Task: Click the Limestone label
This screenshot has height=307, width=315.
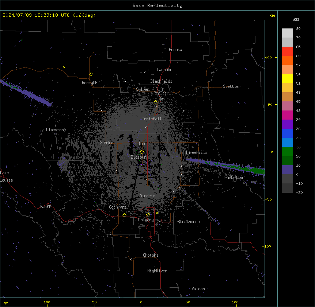Action: [56, 130]
